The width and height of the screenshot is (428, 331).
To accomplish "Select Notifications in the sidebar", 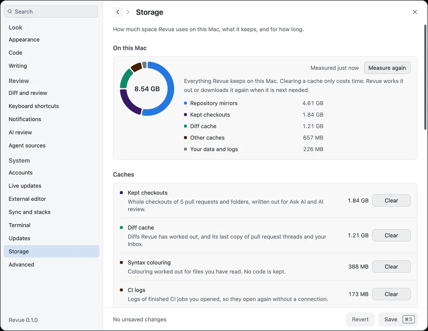I will coord(52,119).
